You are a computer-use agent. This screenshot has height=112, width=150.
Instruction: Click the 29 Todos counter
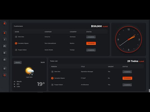(x=133, y=61)
